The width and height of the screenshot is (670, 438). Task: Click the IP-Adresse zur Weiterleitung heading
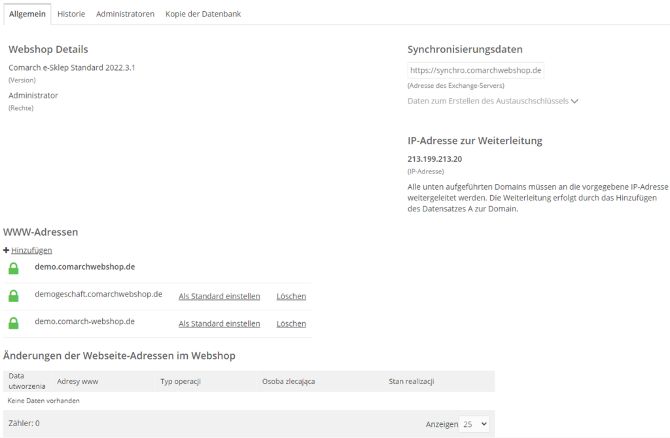point(475,141)
